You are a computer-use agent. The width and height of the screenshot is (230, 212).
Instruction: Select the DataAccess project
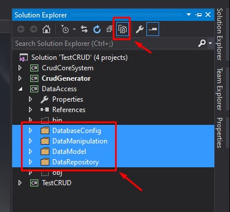(59, 89)
